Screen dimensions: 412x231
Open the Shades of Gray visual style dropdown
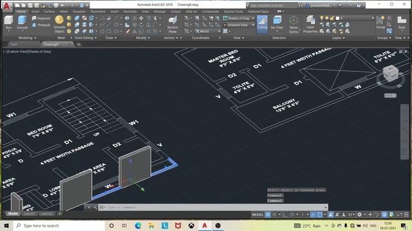[x=239, y=18]
